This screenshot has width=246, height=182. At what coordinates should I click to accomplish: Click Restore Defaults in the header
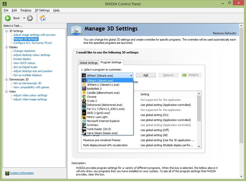pyautogui.click(x=225, y=33)
